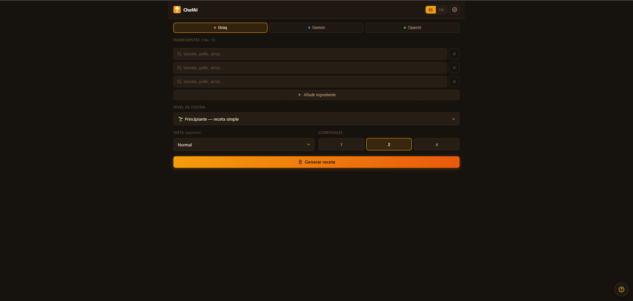Click the ChefAI chef hat logo icon

pos(177,10)
